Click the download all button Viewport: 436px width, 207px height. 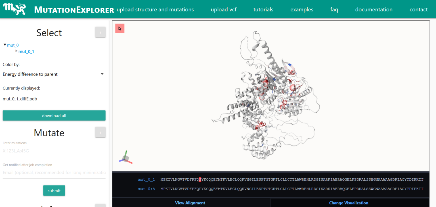tap(54, 116)
